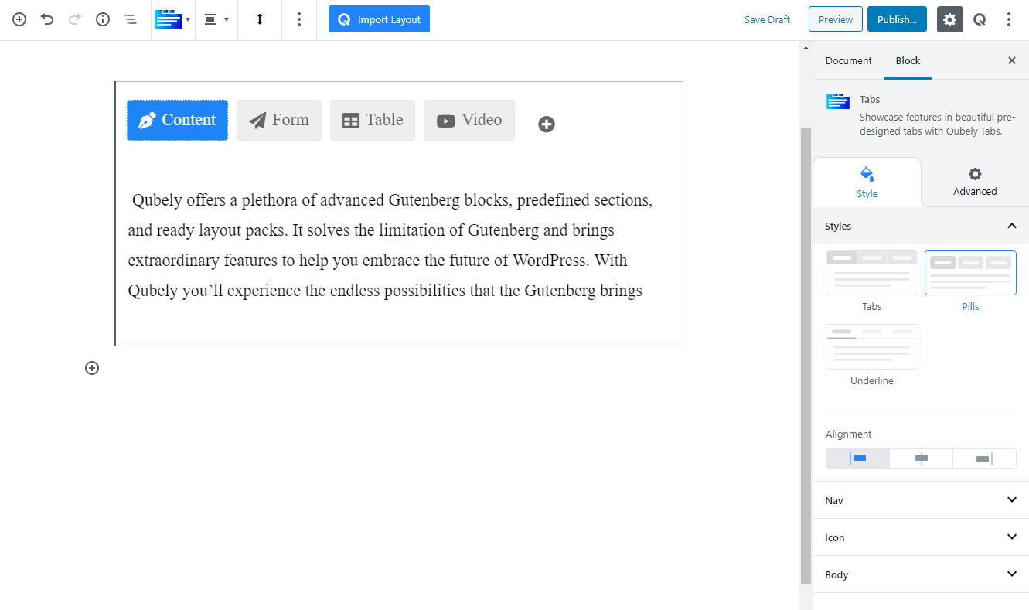
Task: Click the Tabs block title in sidebar
Action: point(870,99)
